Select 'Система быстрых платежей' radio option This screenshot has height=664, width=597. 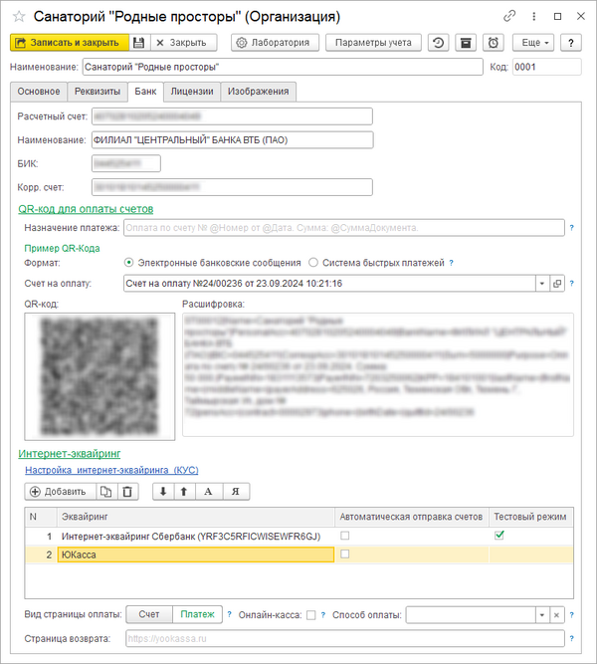click(313, 263)
